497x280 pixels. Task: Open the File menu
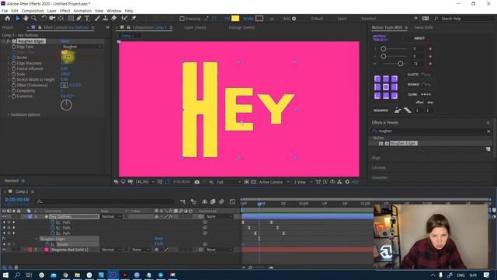tap(5, 11)
